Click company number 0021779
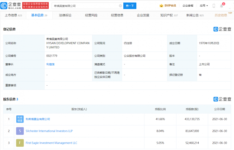Screen dimensions: 234x150 tap(52, 56)
